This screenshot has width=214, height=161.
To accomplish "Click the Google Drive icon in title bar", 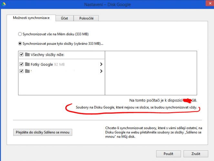I will (x=4, y=5).
